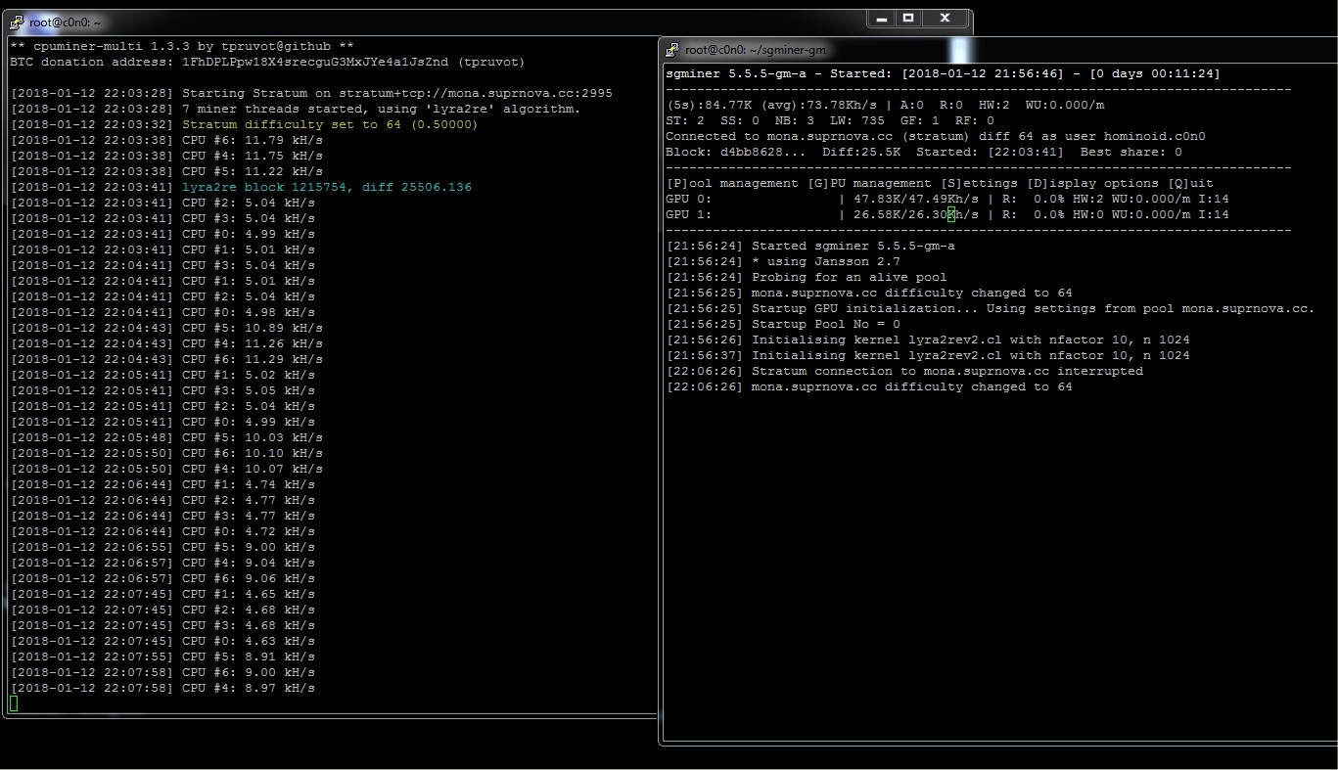This screenshot has width=1338, height=770.
Task: Click the 'Block: d4bb8628...' status line
Action: point(924,152)
